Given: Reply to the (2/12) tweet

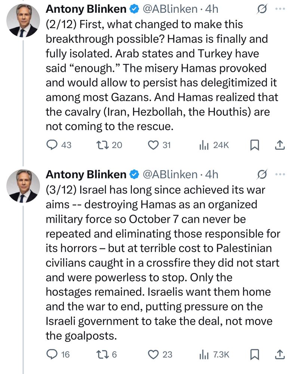Looking at the screenshot, I should pos(52,145).
